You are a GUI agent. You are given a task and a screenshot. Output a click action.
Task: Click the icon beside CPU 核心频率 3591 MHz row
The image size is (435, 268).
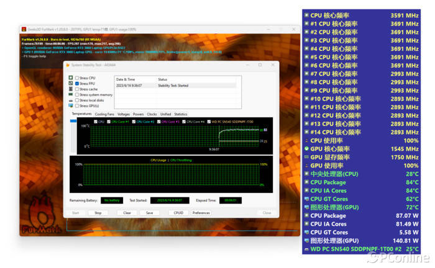click(x=306, y=16)
